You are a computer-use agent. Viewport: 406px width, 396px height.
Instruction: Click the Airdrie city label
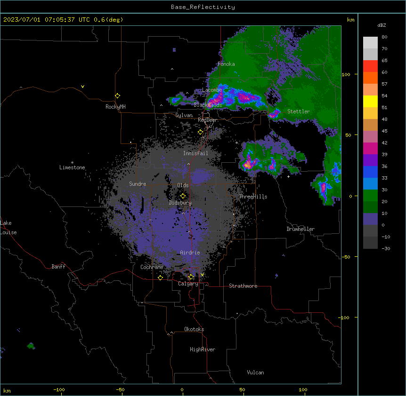pos(190,253)
